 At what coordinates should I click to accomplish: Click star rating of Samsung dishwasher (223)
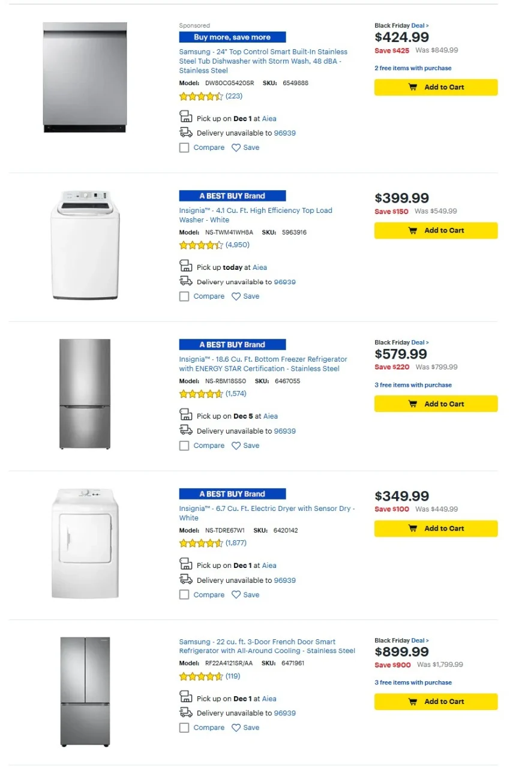[x=201, y=97]
